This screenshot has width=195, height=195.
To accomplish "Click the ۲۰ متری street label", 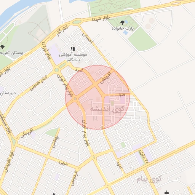I will [144, 157].
